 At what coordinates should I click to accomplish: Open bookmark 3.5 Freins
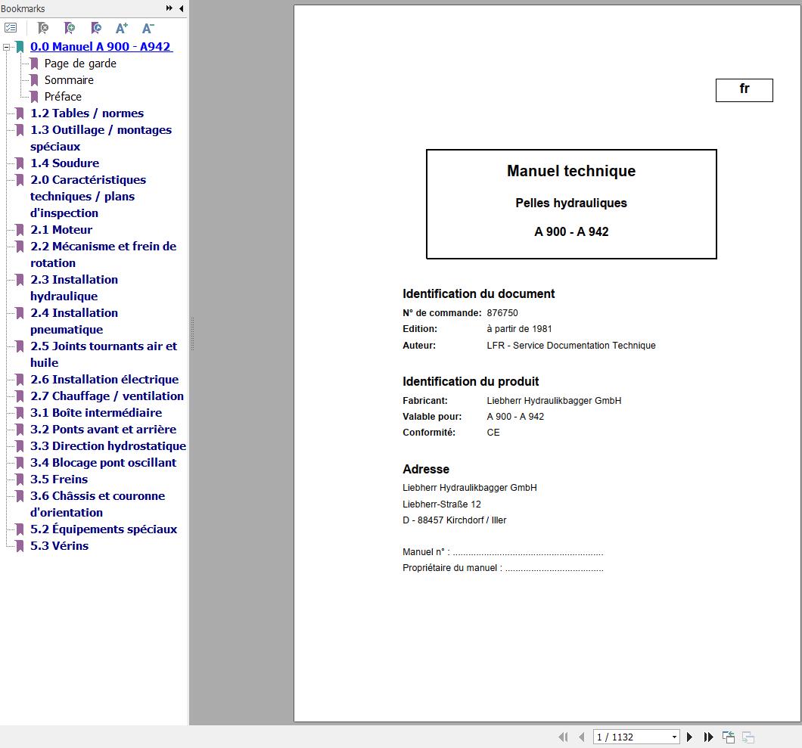coord(59,479)
